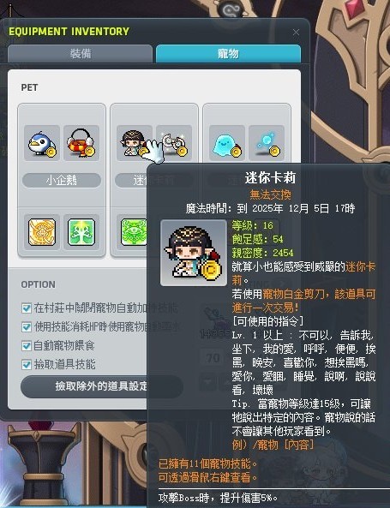Disable 自動寵物餵食 checkbox
Image resolution: width=390 pixels, height=508 pixels.
27,346
